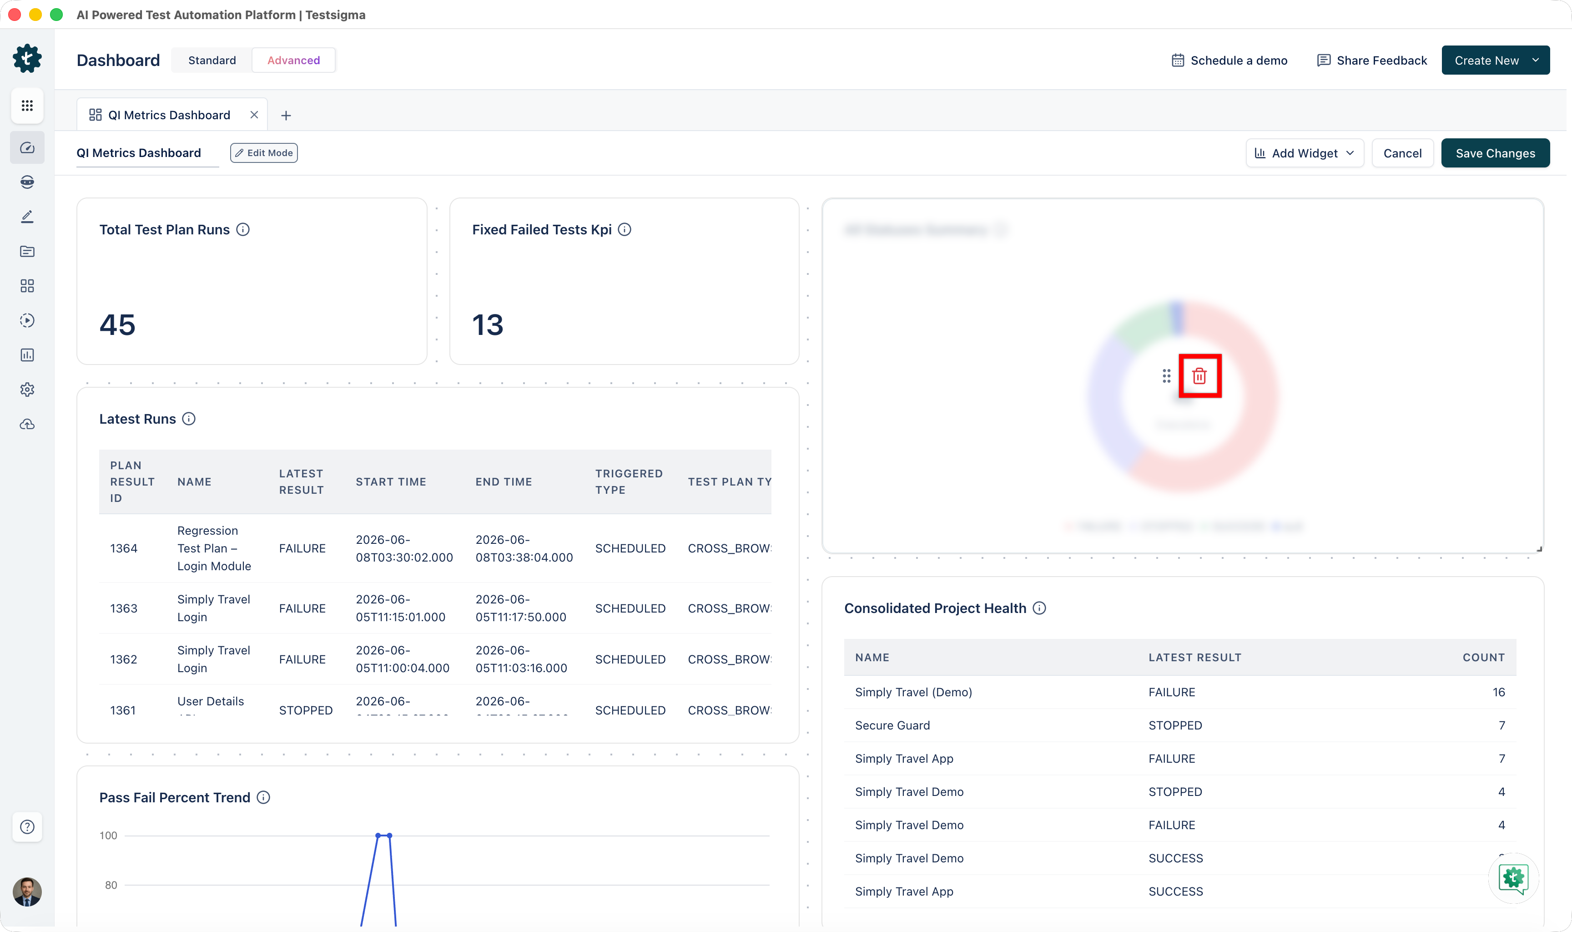Show info for Total Test Plan Runs
Viewport: 1572px width, 932px height.
pyautogui.click(x=243, y=230)
